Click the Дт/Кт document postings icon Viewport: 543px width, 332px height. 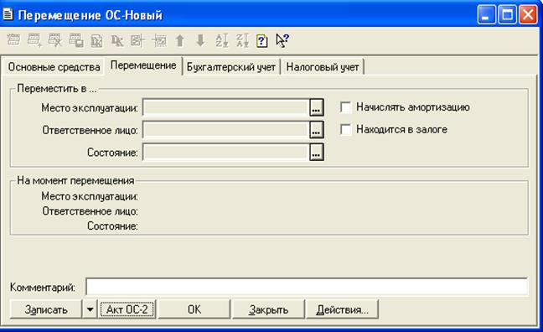(96, 40)
